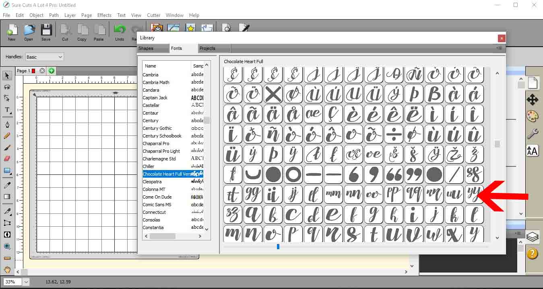Open the File menu
The width and height of the screenshot is (543, 289).
coord(6,15)
